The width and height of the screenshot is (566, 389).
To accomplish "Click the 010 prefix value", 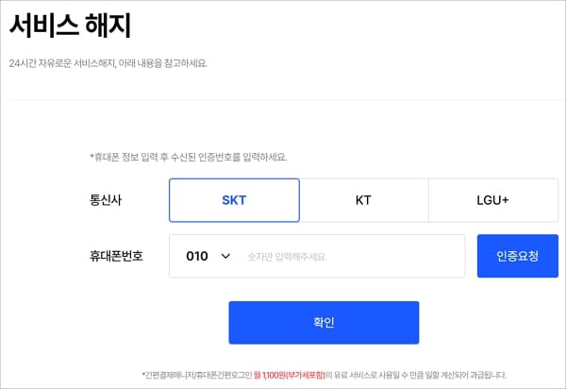I will pyautogui.click(x=196, y=256).
